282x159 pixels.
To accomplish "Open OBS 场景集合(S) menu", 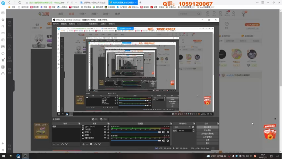I will (x=93, y=24).
